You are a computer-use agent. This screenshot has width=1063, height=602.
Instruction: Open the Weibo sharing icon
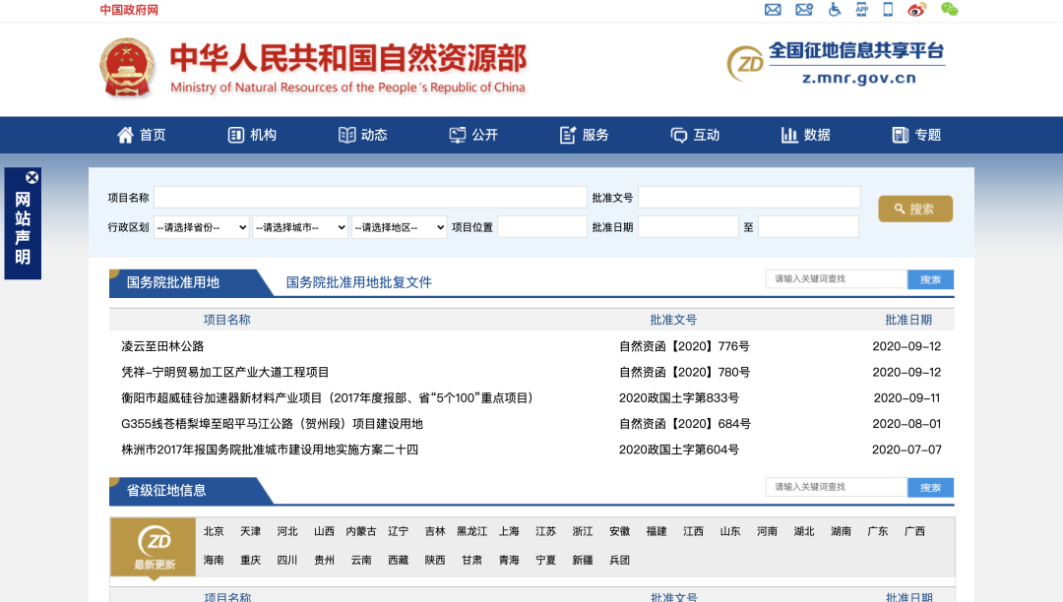coord(917,9)
